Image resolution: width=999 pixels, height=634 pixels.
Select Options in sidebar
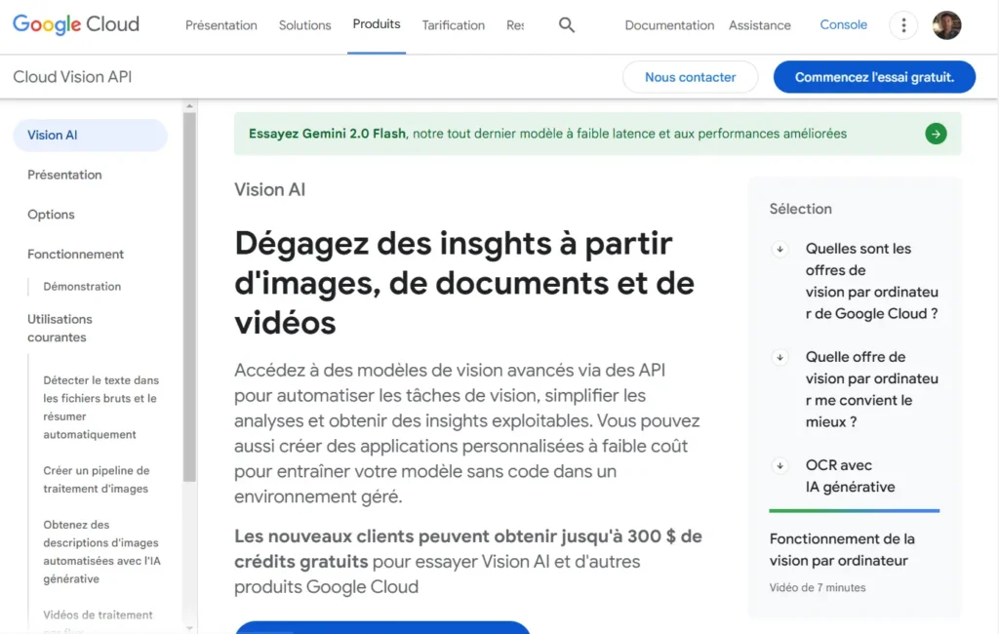pos(51,215)
